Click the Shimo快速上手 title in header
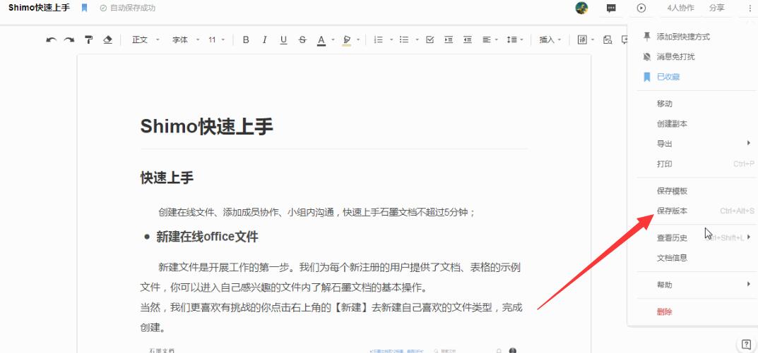758x353 pixels. tap(39, 8)
